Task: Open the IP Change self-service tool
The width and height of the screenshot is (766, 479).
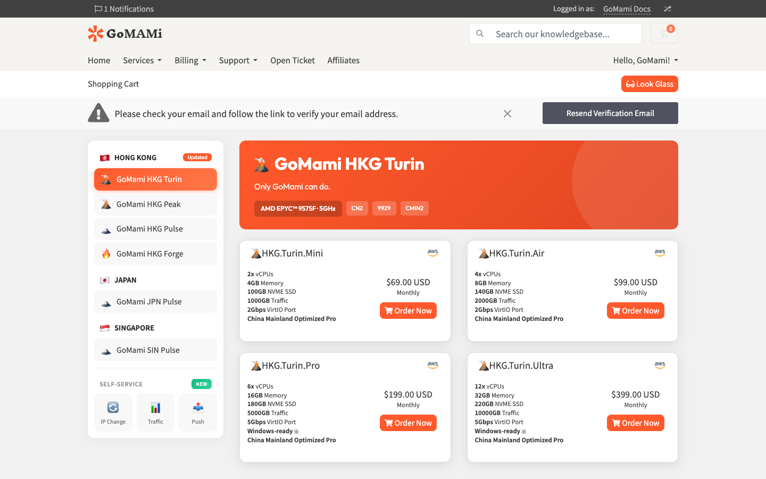Action: click(113, 412)
